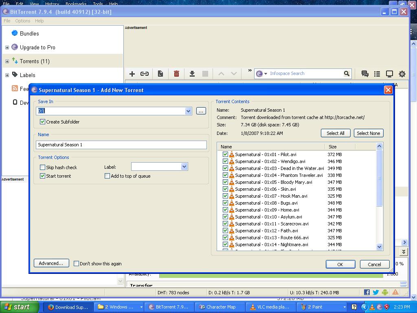Click file list vertical scrollbar thumb
The image size is (417, 313).
point(379,178)
